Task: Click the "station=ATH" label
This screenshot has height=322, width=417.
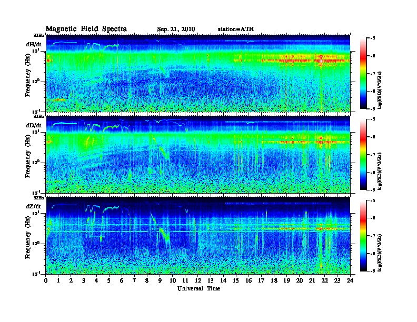Action: pyautogui.click(x=236, y=29)
